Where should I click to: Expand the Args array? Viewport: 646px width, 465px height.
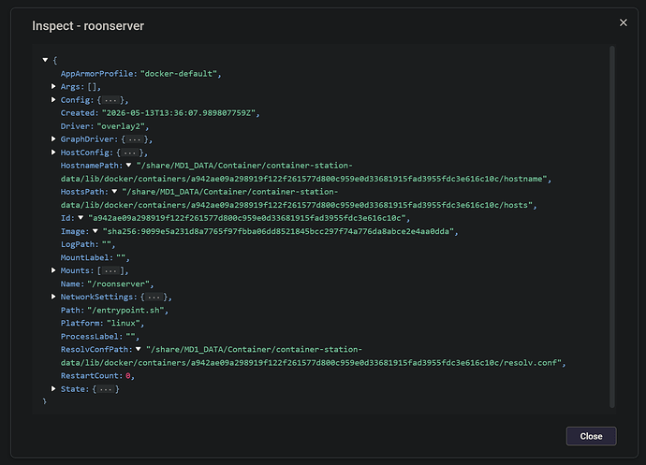[53, 86]
